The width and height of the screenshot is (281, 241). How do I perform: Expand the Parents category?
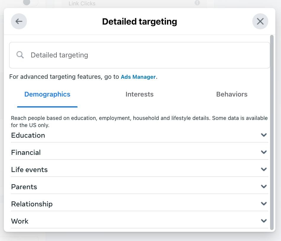point(264,186)
